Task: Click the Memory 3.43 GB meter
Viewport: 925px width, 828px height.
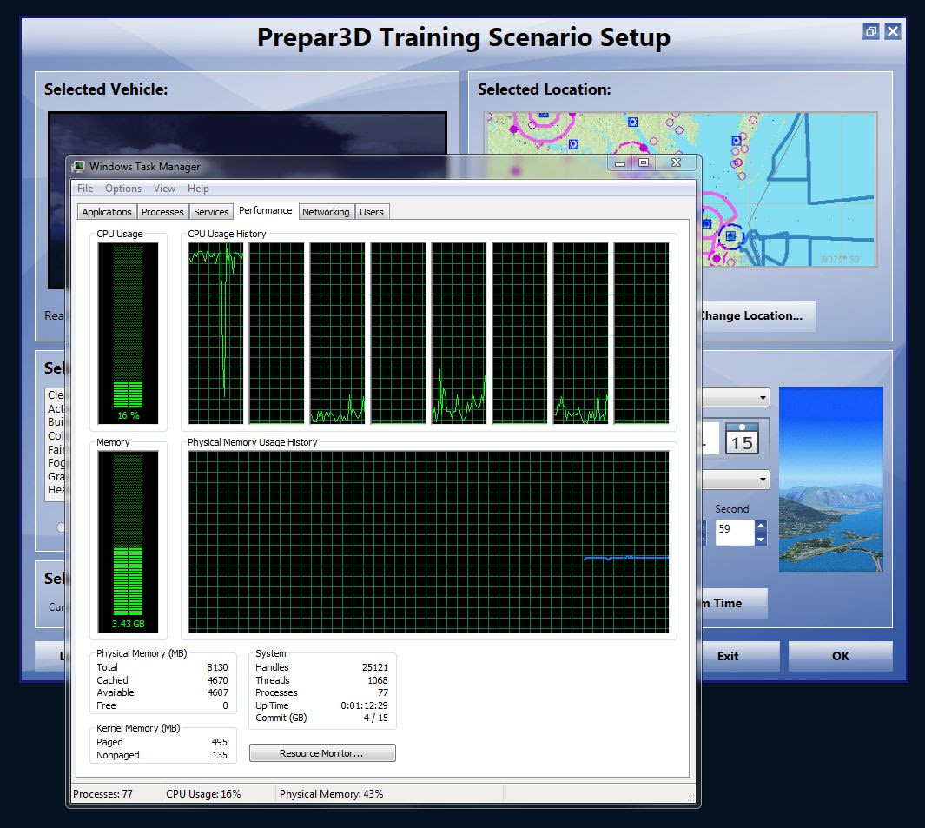Action: 128,541
